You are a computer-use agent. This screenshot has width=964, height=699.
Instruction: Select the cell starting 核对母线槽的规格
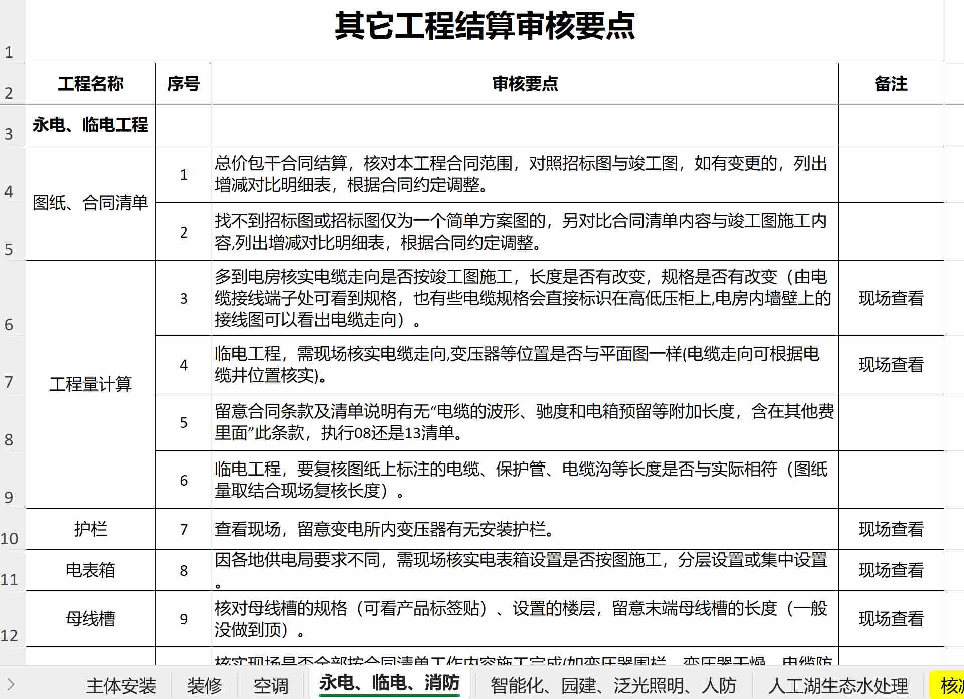pos(525,619)
